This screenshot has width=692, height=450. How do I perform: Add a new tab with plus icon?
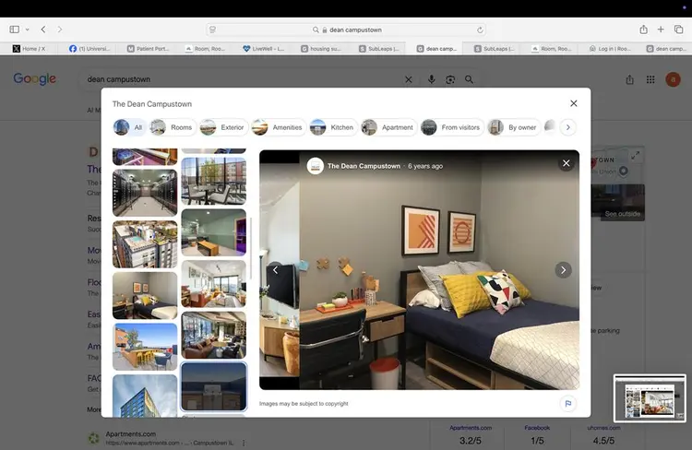click(x=661, y=30)
